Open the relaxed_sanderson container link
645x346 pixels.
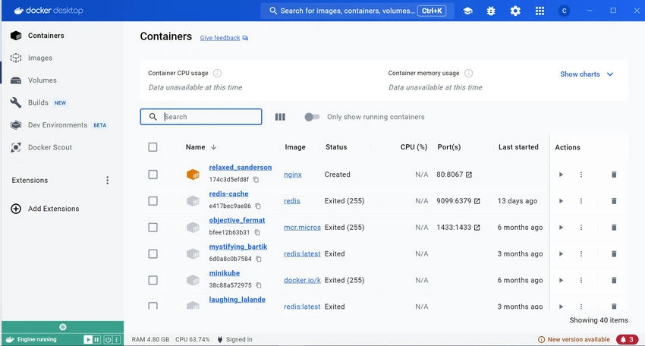(x=241, y=168)
